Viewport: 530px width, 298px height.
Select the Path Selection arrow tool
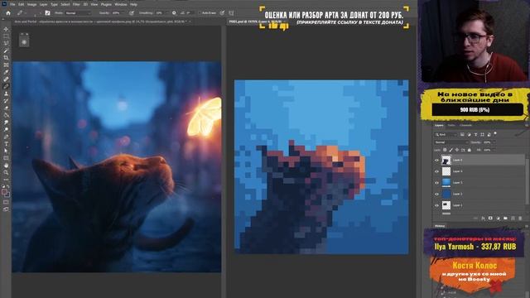(6, 151)
